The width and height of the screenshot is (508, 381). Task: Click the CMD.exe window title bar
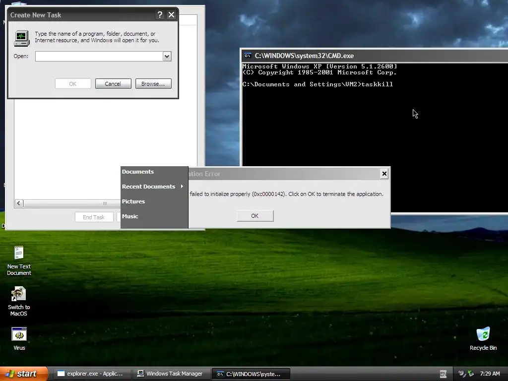375,56
